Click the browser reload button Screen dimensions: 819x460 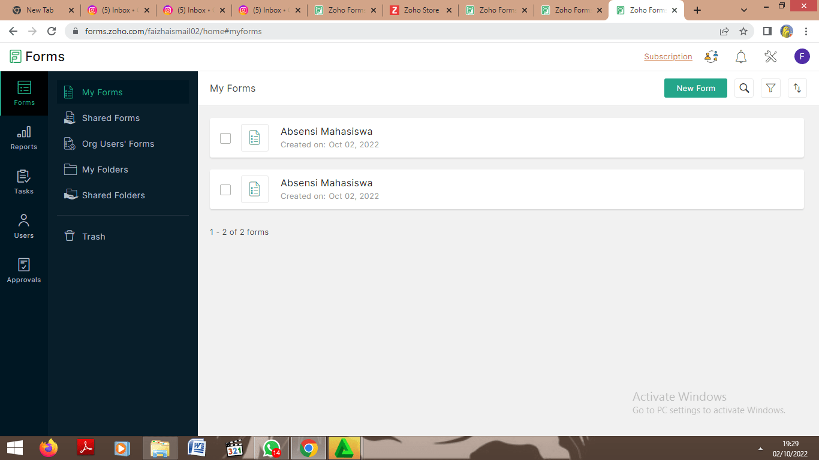(52, 31)
